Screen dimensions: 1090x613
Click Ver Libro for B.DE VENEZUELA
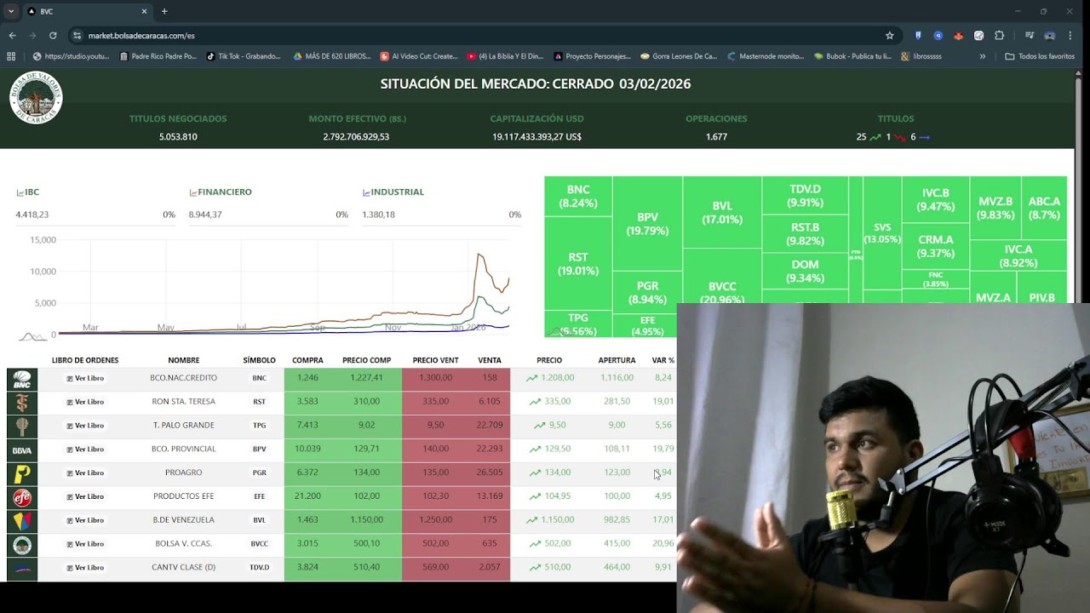coord(85,520)
